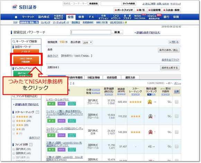Image resolution: width=201 pixels, height=163 pixels.
Task: Sort by 分類 column sort control
Action: click(x=96, y=90)
